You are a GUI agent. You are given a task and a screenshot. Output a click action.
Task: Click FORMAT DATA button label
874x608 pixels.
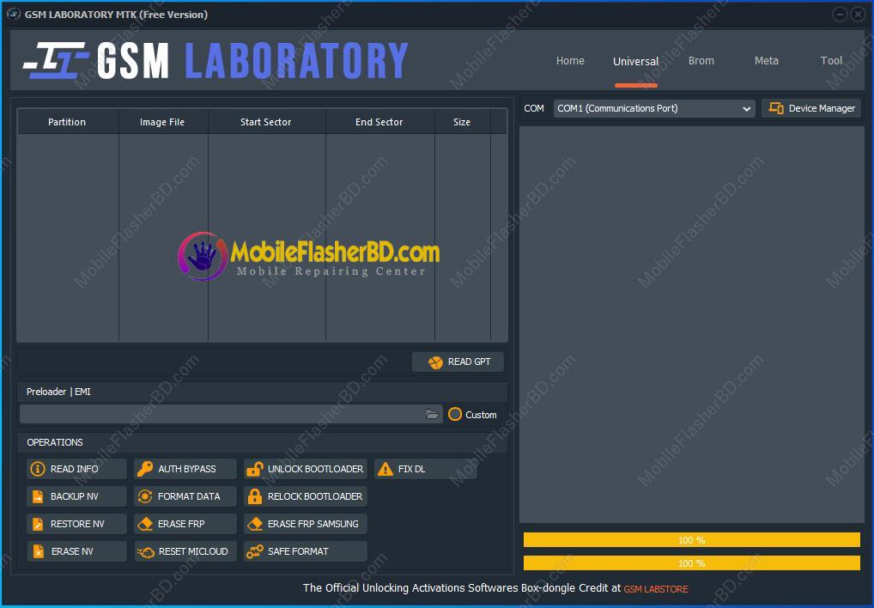189,496
